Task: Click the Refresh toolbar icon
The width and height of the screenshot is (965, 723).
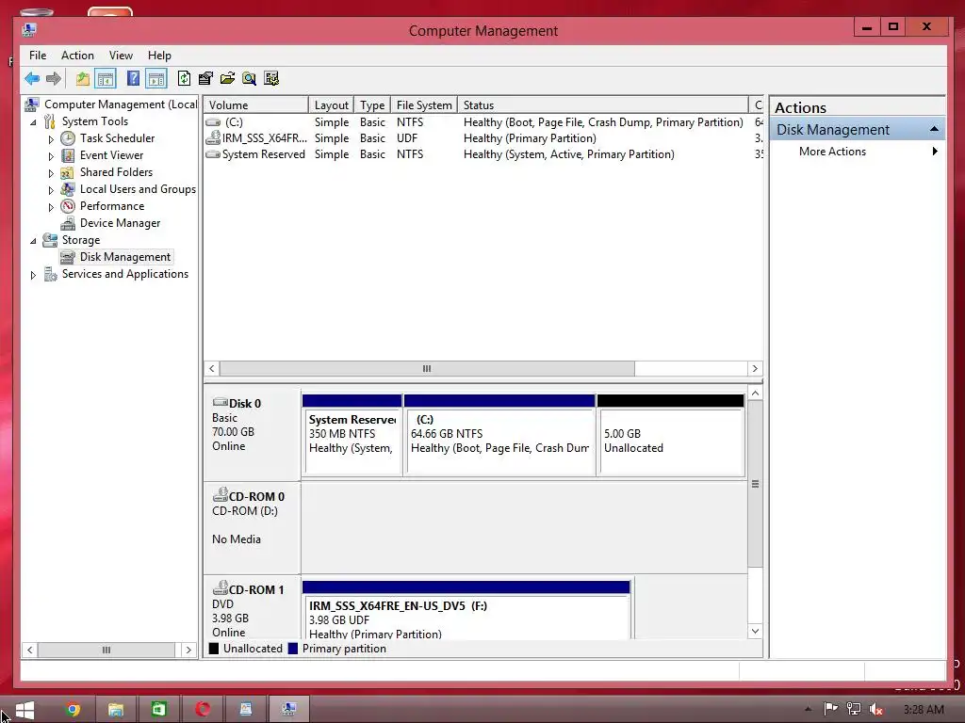Action: pyautogui.click(x=184, y=79)
